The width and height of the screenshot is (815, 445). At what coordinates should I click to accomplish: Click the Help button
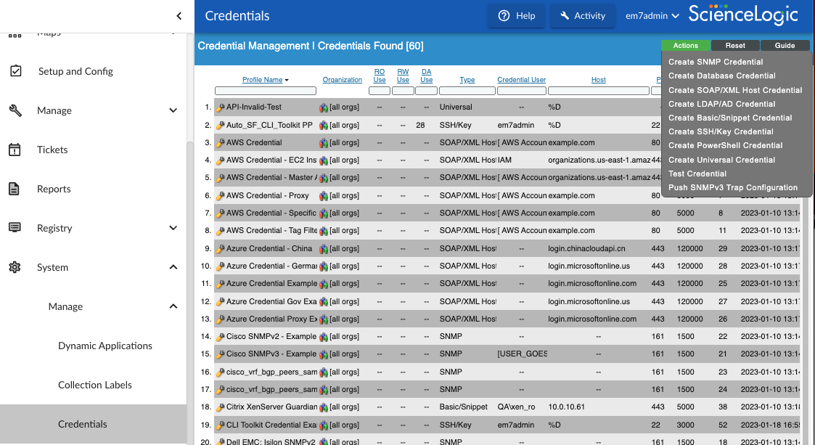pyautogui.click(x=516, y=16)
